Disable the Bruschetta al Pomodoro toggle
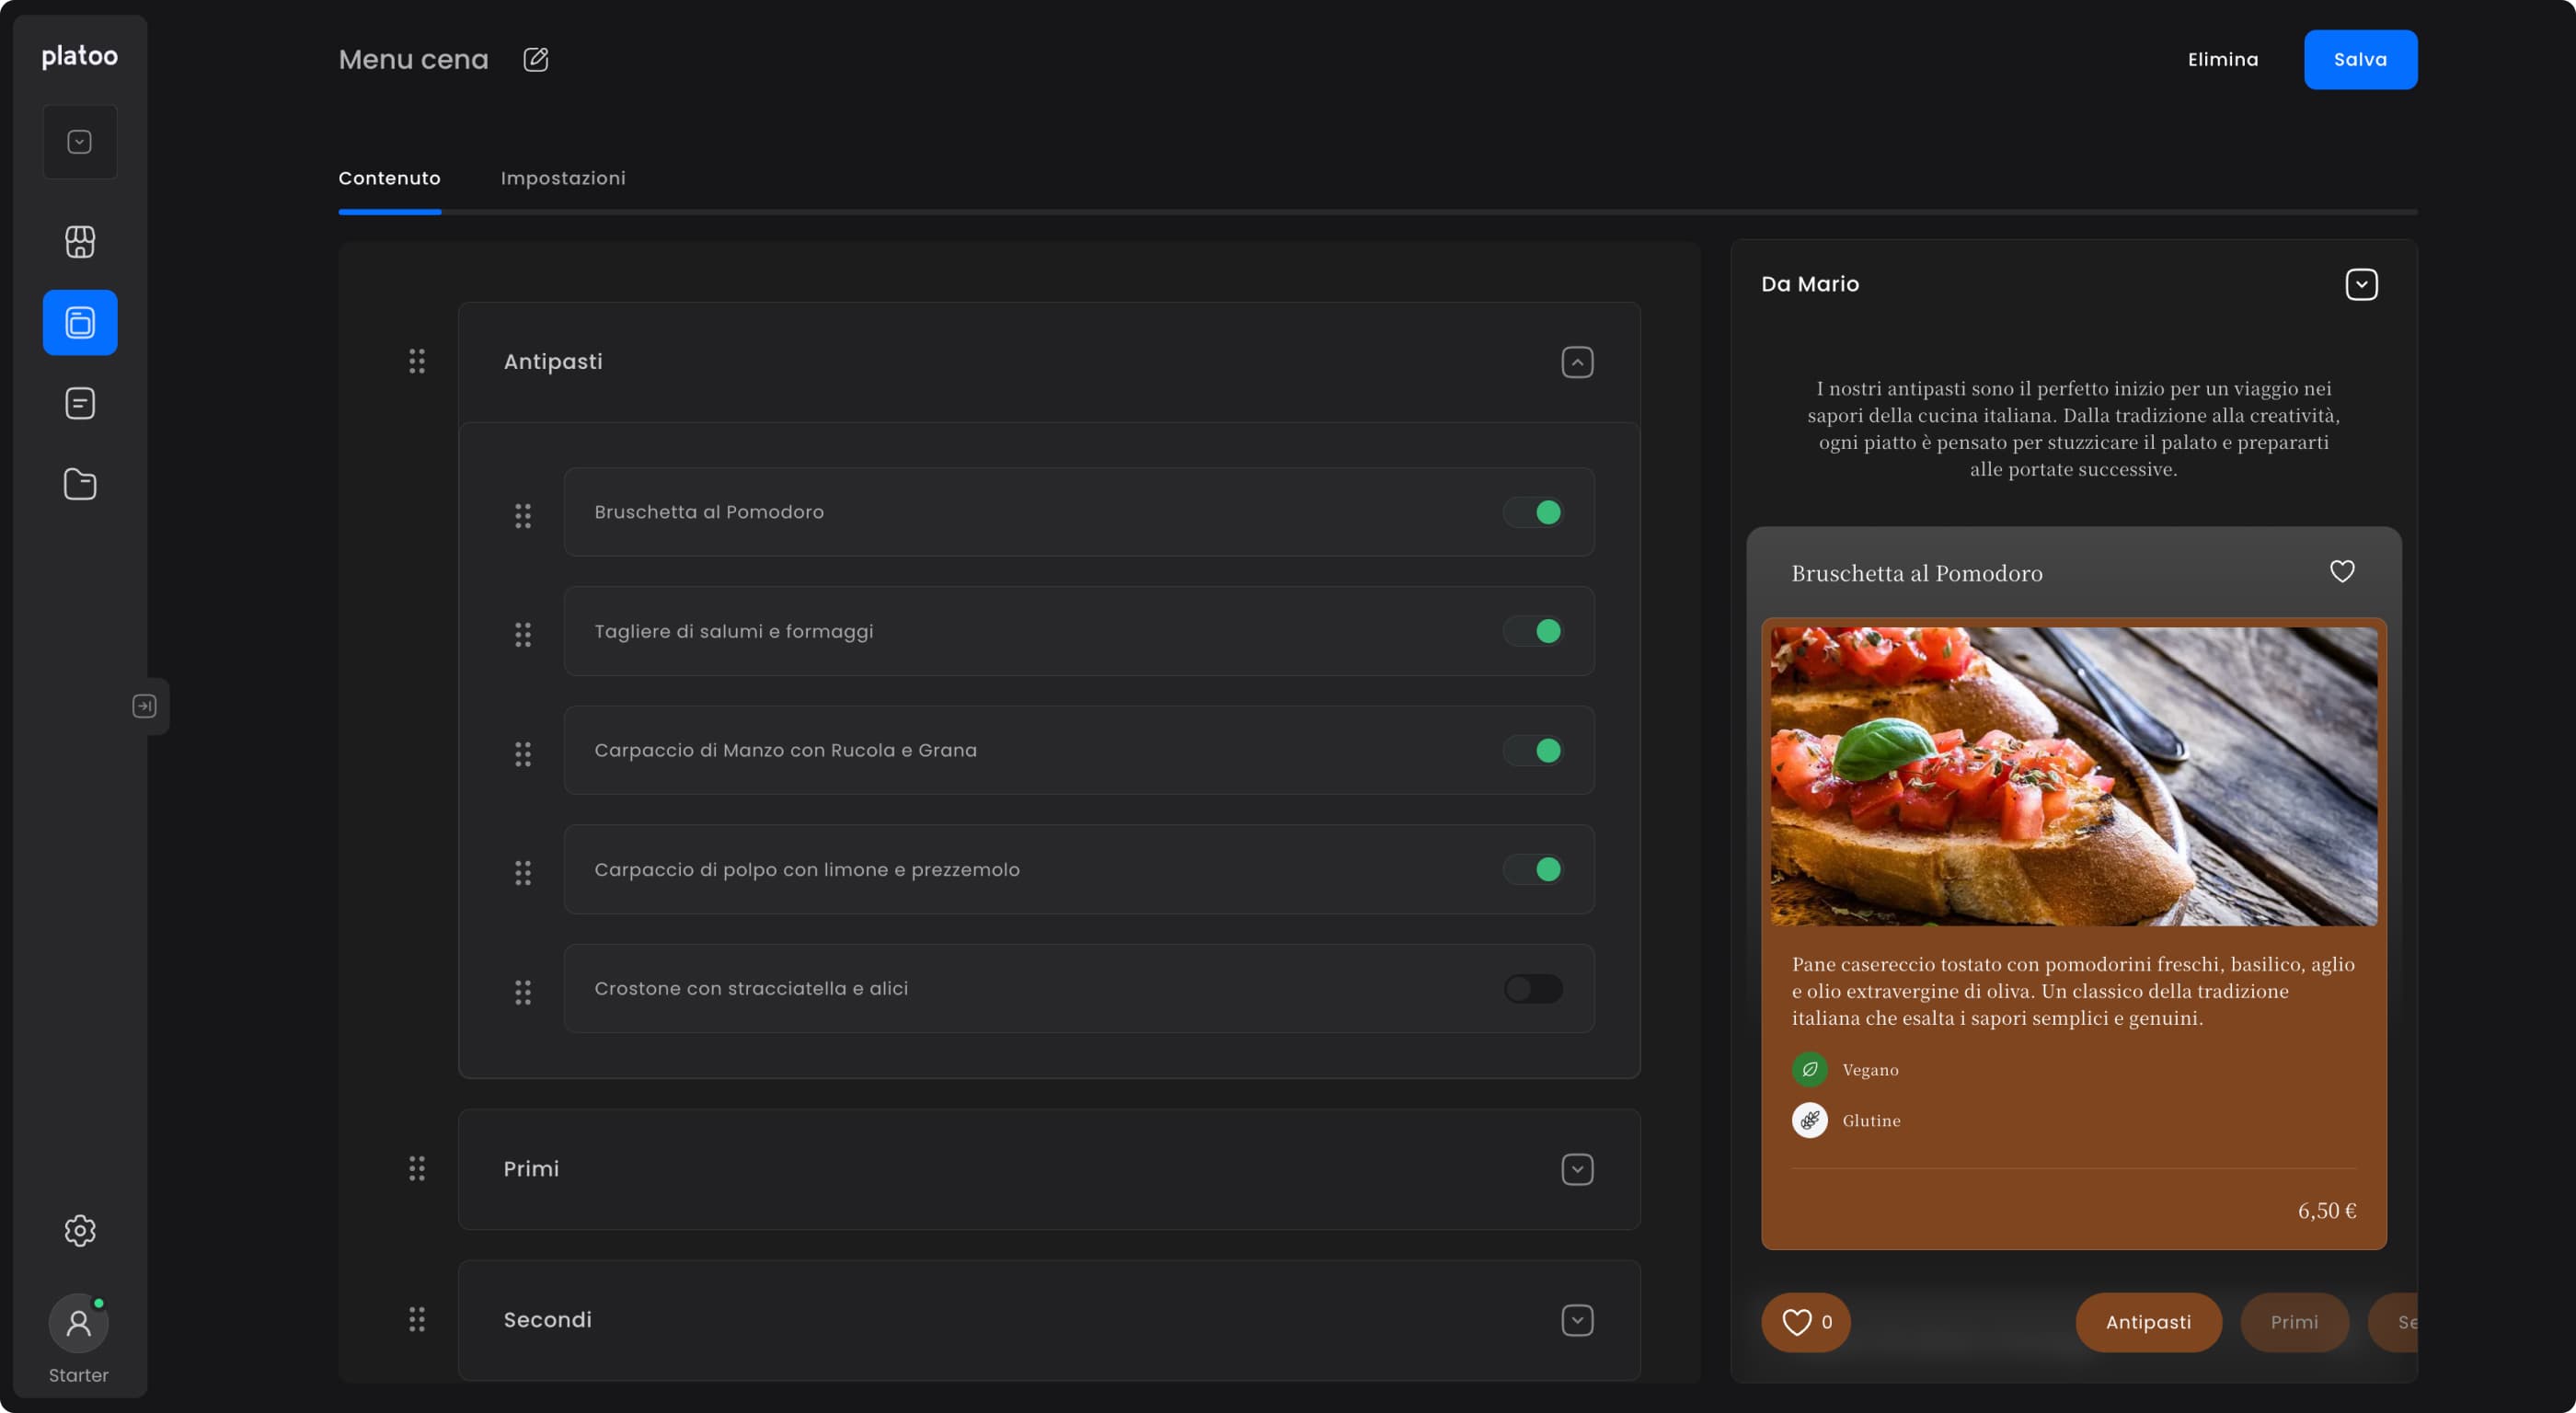2576x1413 pixels. [1533, 512]
